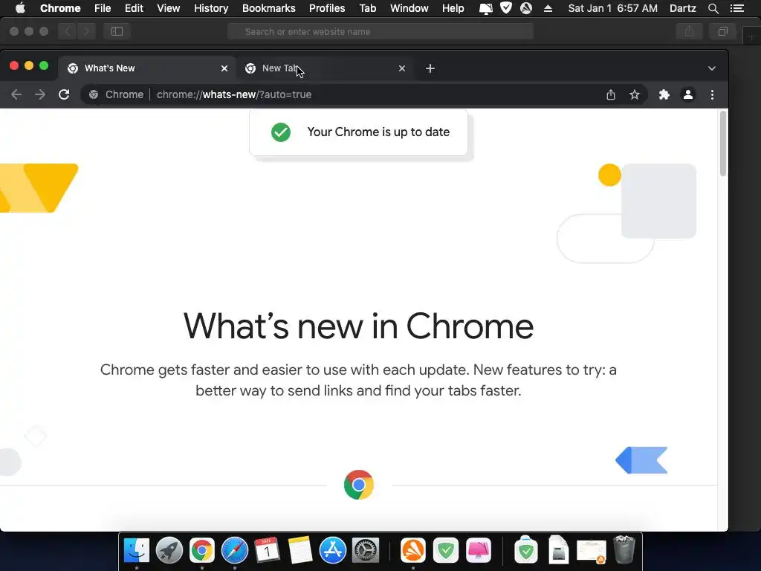
Task: Open the File menu
Action: (103, 8)
